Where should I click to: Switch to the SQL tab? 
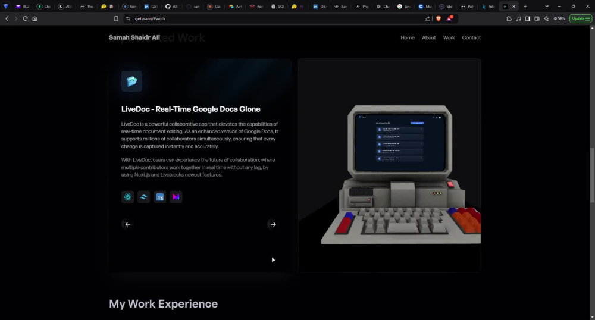(277, 7)
